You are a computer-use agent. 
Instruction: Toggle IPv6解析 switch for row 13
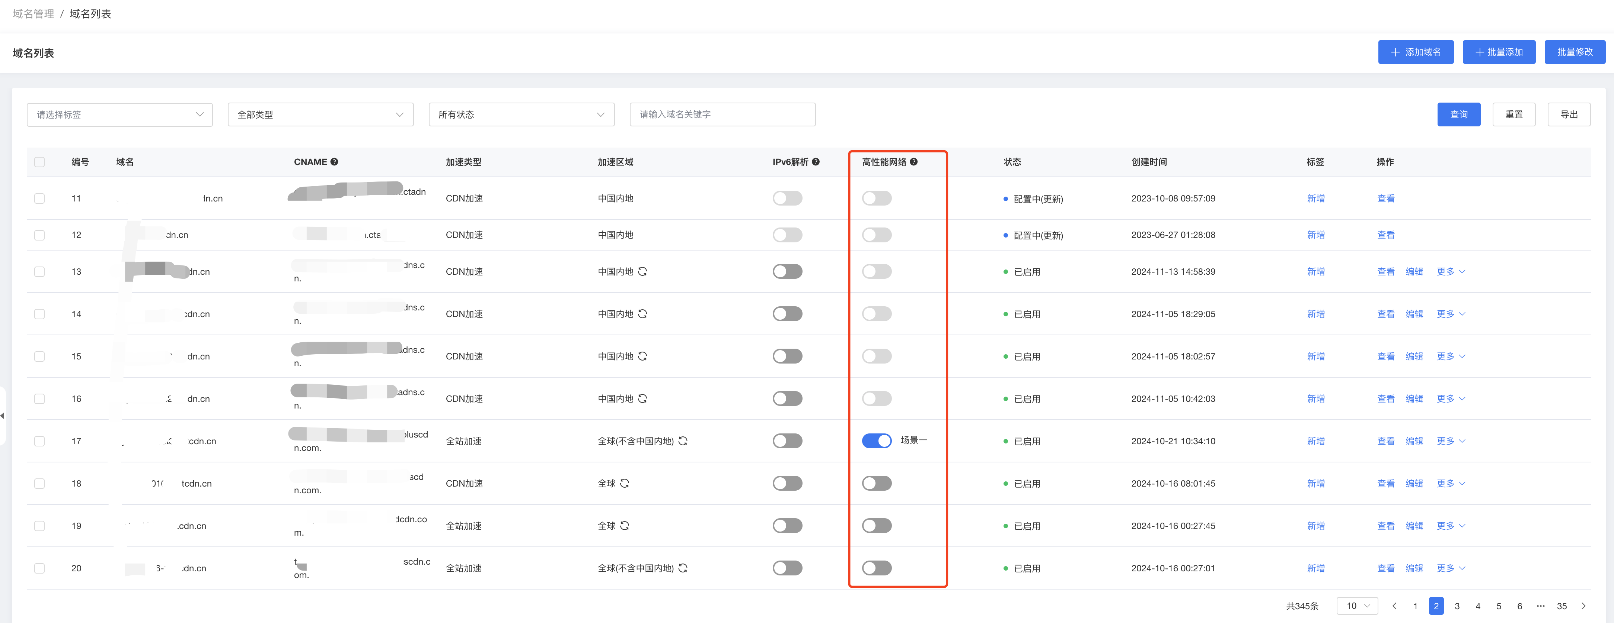787,271
